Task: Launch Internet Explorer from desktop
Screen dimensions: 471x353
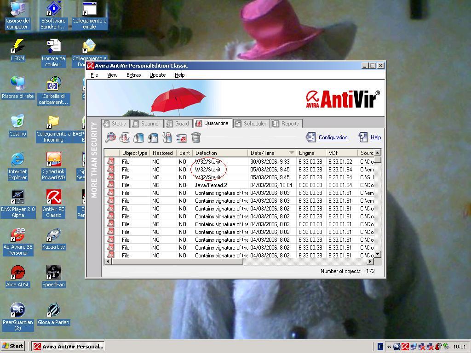Action: (x=17, y=166)
